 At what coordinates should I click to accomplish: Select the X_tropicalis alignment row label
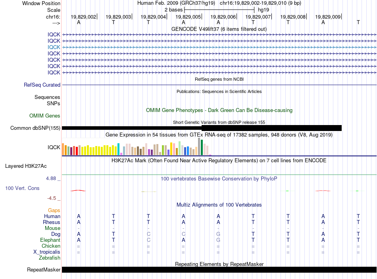(x=47, y=252)
